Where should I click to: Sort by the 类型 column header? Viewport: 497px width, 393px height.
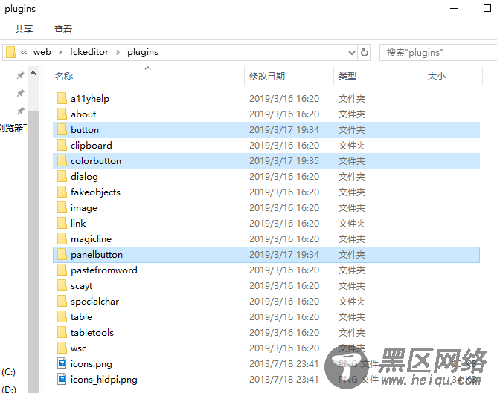pos(347,77)
